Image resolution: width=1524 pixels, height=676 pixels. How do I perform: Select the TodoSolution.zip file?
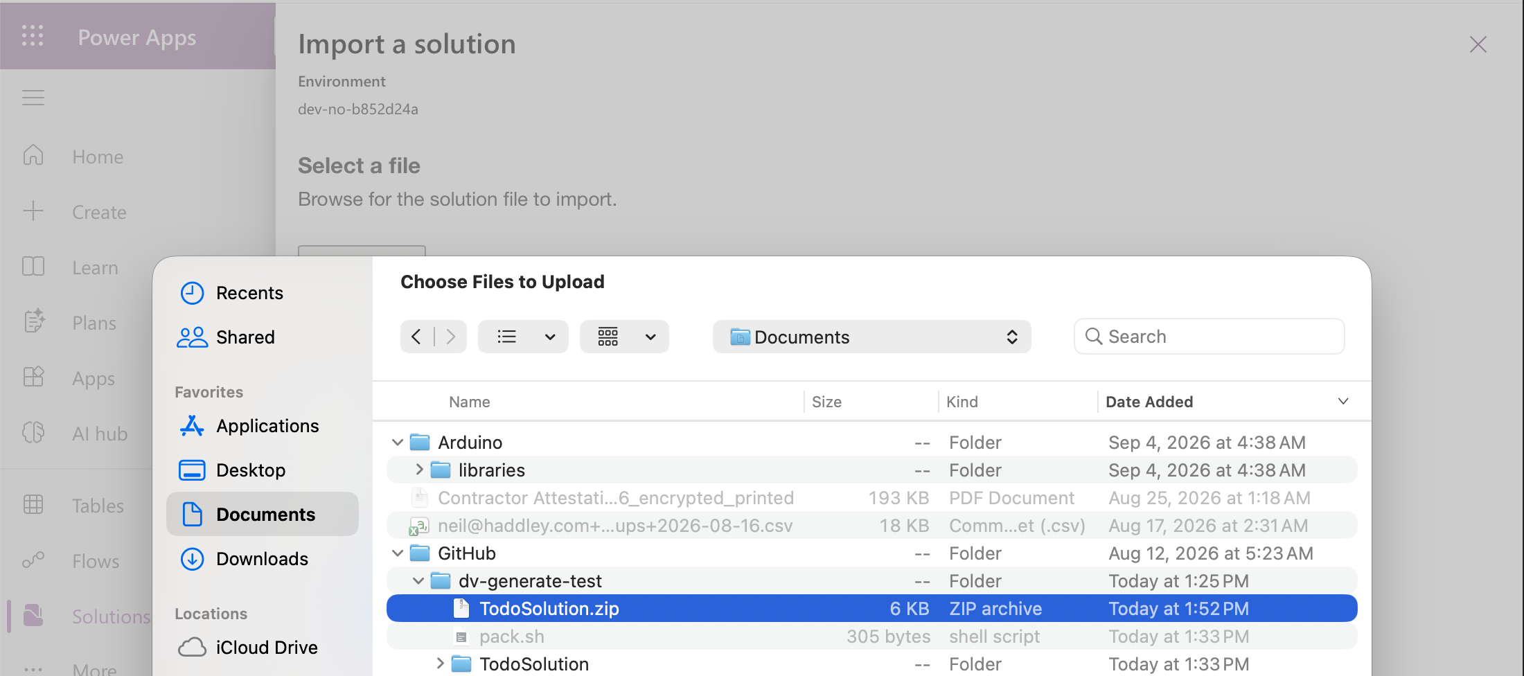tap(871, 608)
